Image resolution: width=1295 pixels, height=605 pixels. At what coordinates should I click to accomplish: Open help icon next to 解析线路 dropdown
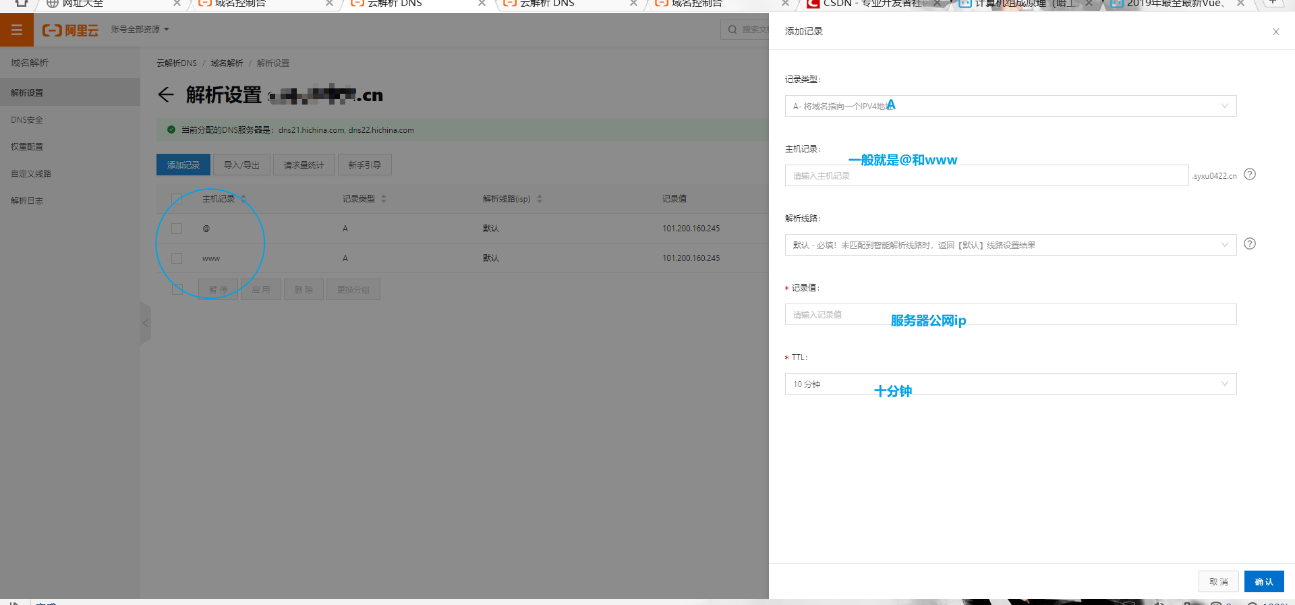(1250, 243)
